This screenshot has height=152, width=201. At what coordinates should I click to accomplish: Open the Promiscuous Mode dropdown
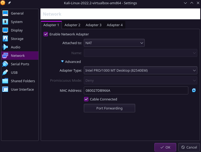140,80
